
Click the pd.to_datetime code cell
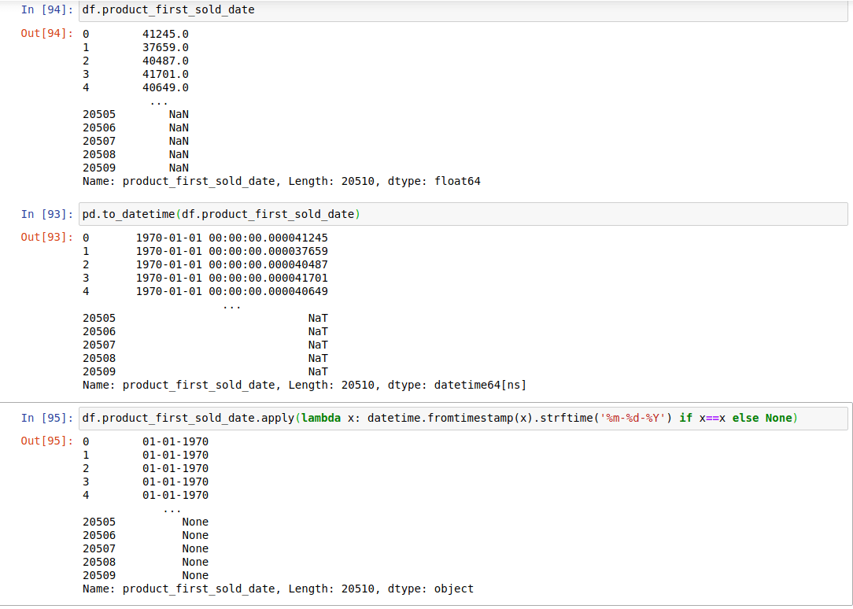pos(463,214)
